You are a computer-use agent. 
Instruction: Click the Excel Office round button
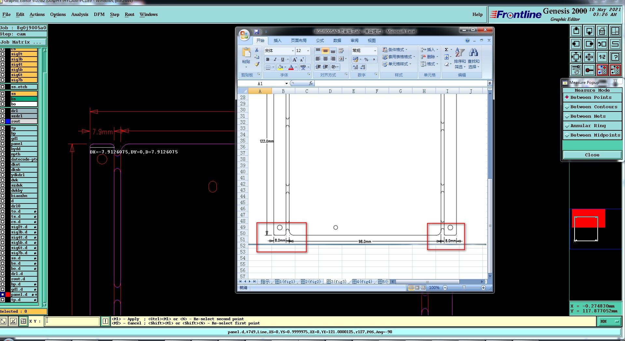coord(244,34)
